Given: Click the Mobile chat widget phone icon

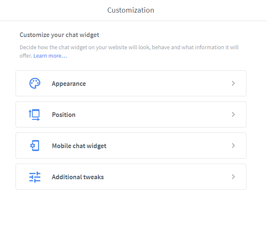Looking at the screenshot, I should (34, 146).
